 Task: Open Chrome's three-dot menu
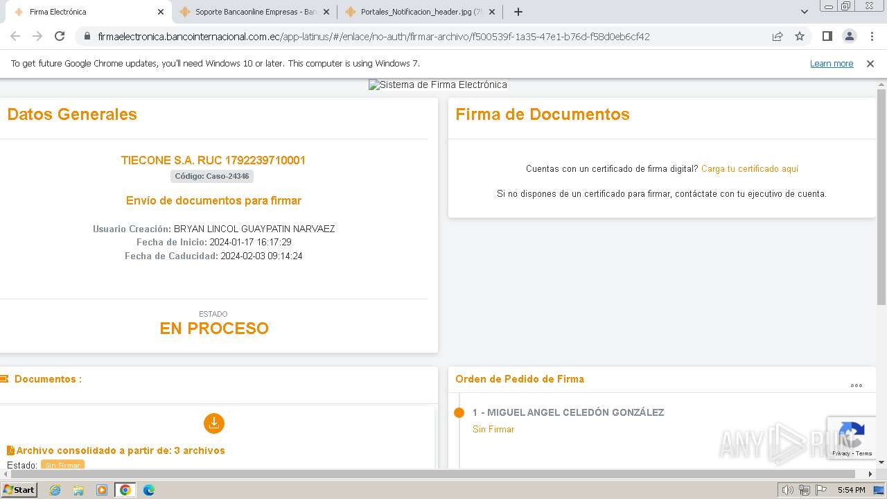(x=872, y=36)
